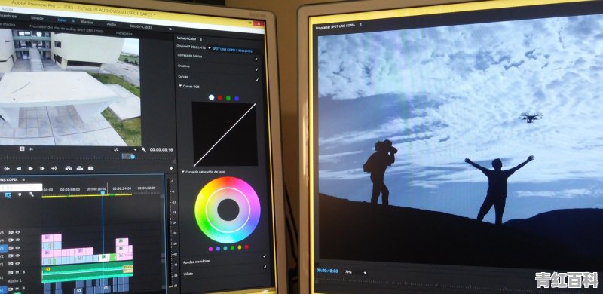Open the source playback resolution dropdown
This screenshot has width=603, height=294.
click(125, 149)
